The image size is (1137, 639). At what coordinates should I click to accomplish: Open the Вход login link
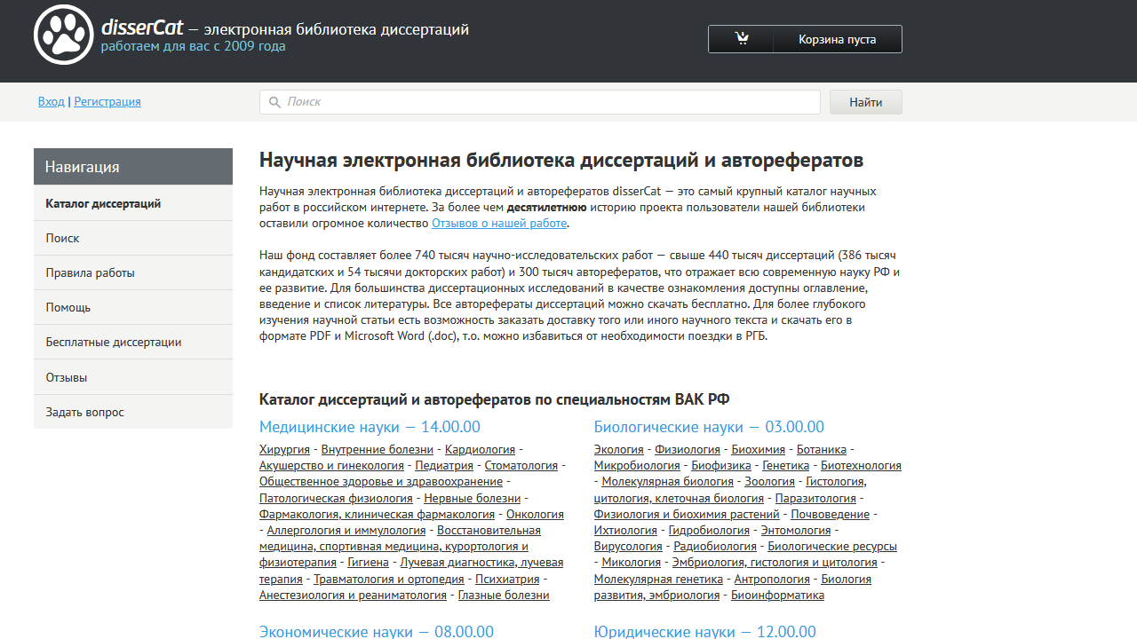coord(51,101)
